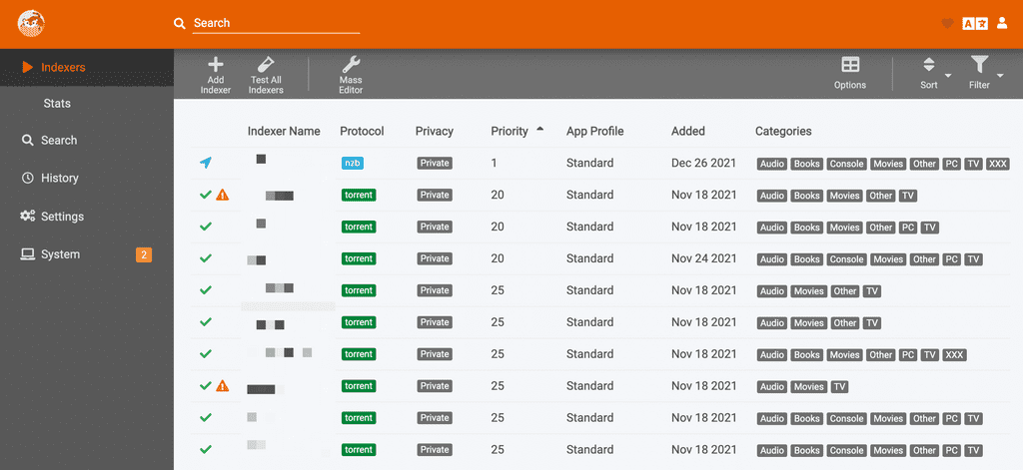Open the Mass Editor wrench tool

[351, 66]
